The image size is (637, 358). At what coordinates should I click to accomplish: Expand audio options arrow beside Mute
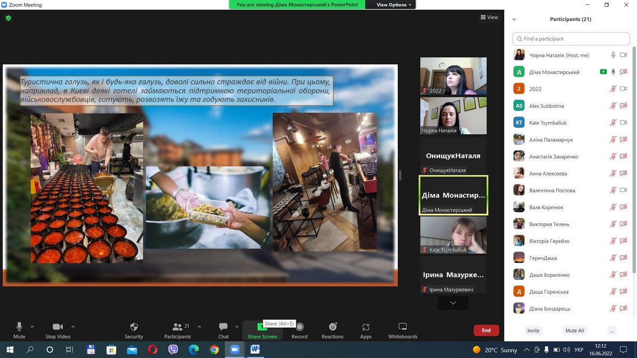tap(32, 327)
